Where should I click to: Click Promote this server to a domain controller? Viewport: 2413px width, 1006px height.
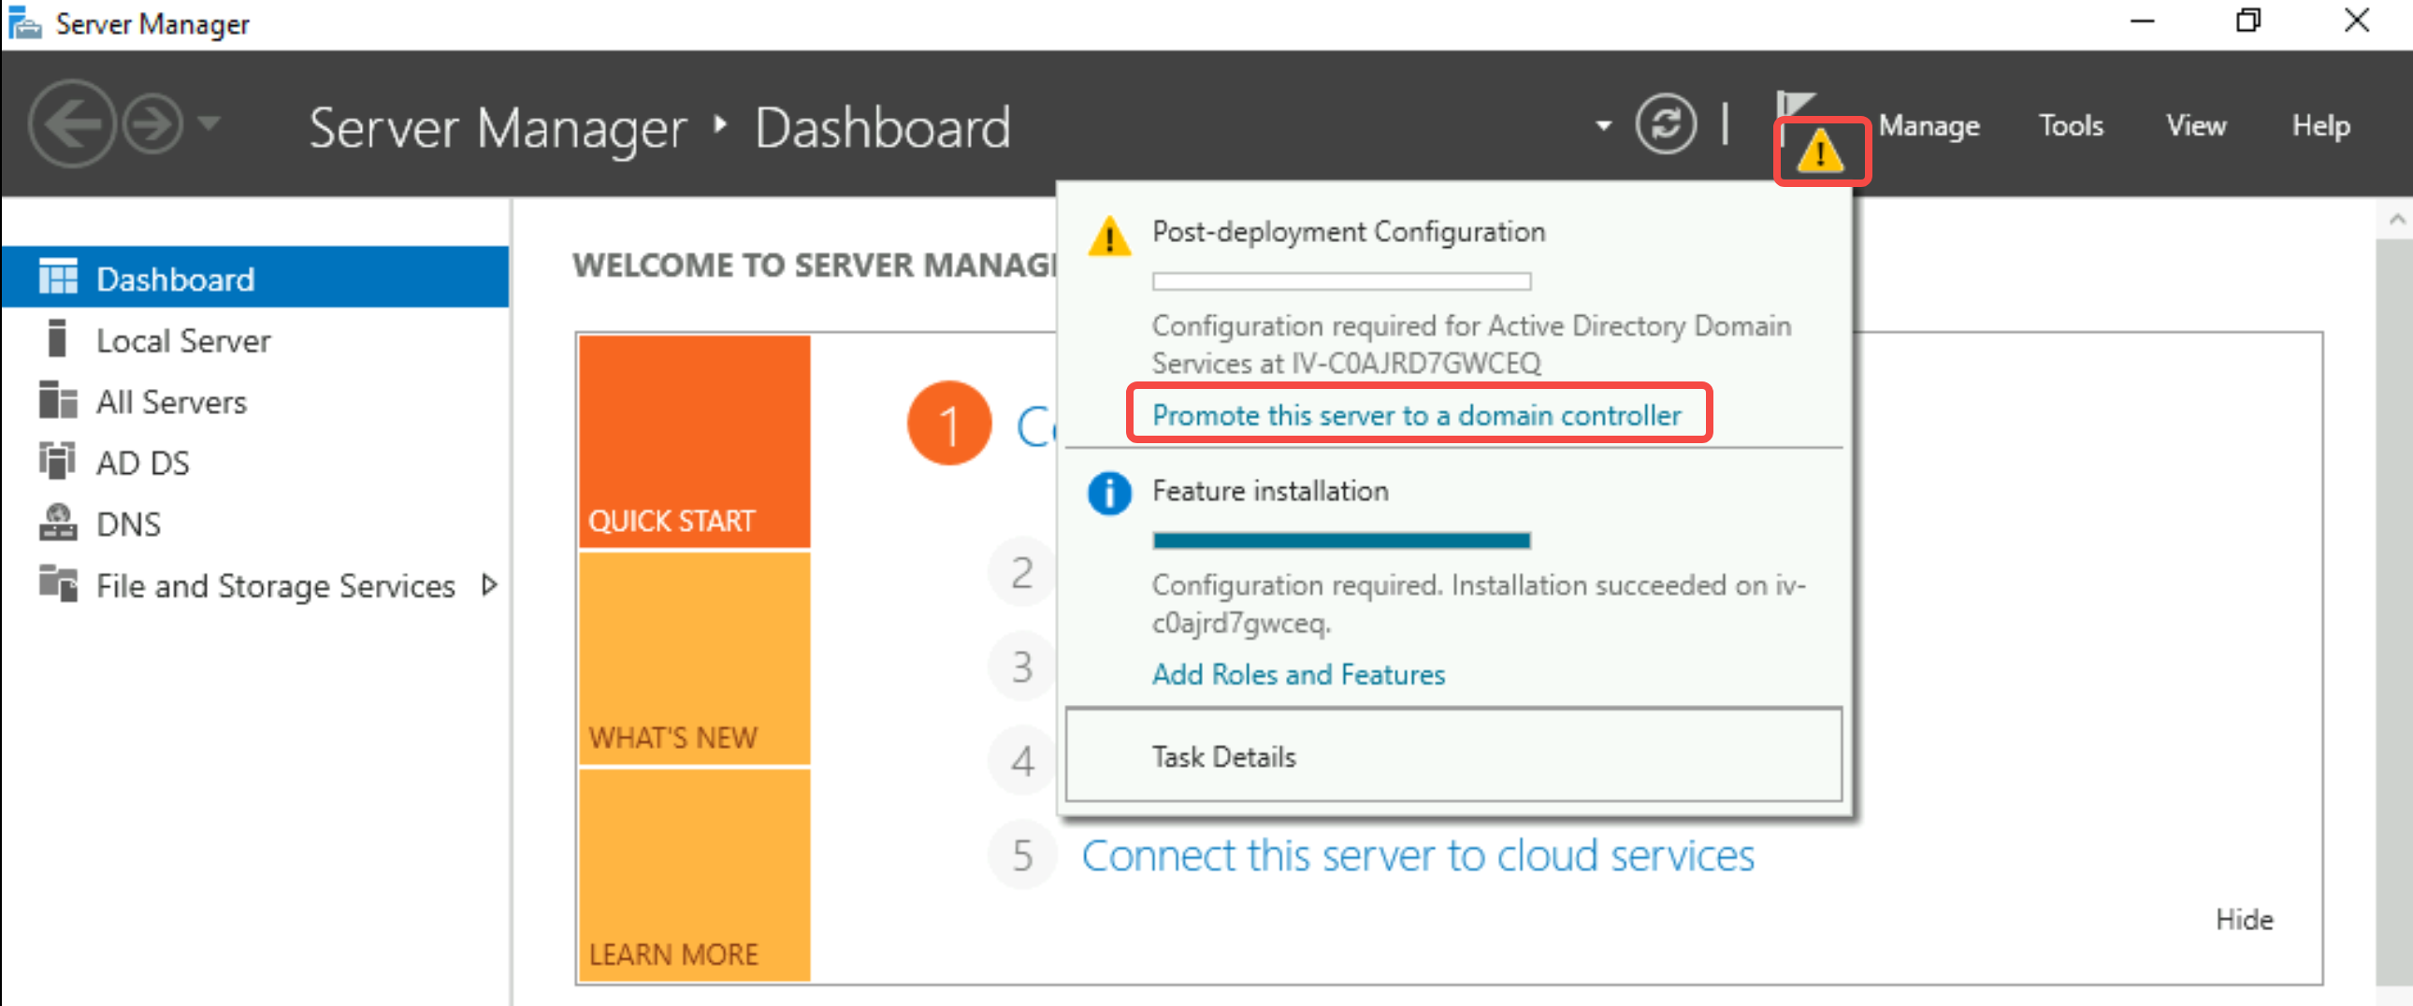tap(1416, 415)
